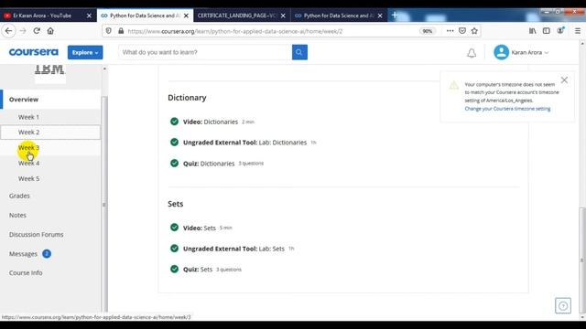The width and height of the screenshot is (586, 329).
Task: Open the notifications bell
Action: (472, 53)
